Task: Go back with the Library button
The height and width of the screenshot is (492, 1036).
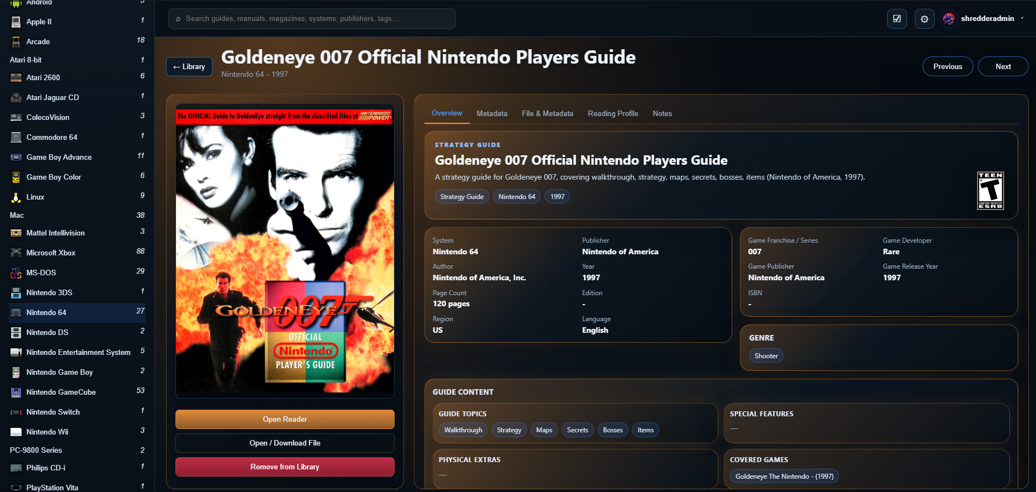Action: click(189, 66)
